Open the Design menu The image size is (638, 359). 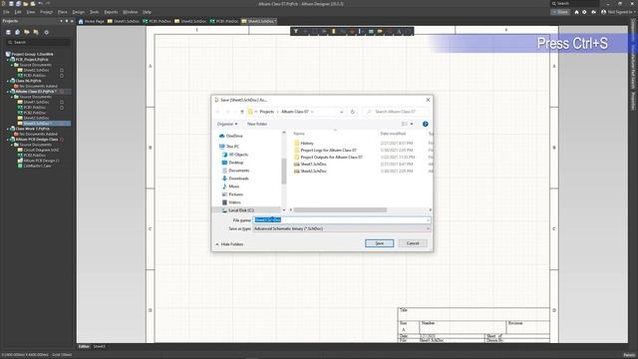78,12
